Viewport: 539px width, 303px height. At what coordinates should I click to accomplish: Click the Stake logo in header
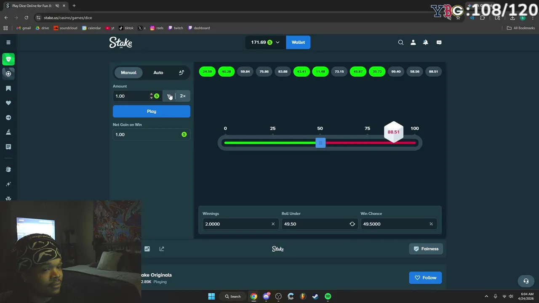pos(121,43)
